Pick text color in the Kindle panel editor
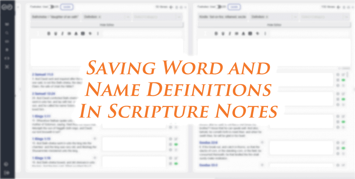Image resolution: width=355 pixels, height=179 pixels. [243, 34]
